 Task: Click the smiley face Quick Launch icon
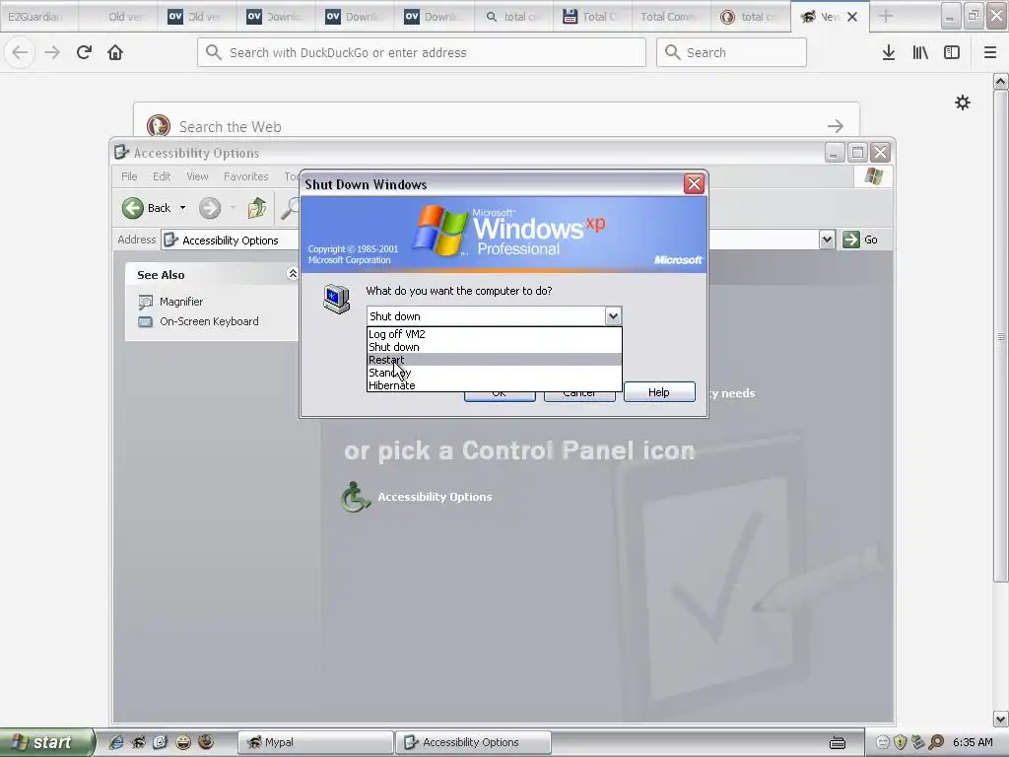(183, 742)
